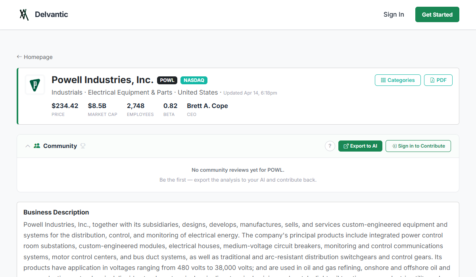Viewport: 476px width, 277px height.
Task: Click the CEO name Brett A. Cope
Action: (207, 106)
